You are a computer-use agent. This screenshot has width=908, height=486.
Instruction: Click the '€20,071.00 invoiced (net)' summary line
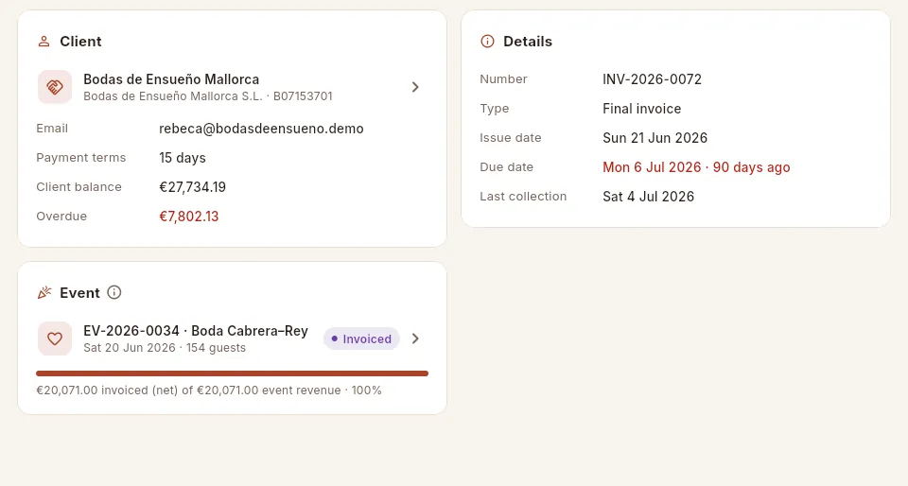coord(209,391)
